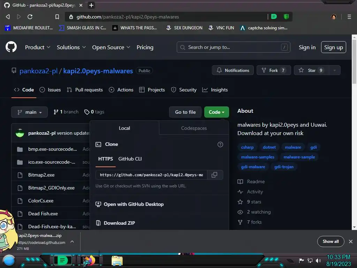Open the main branch selector

[x=29, y=112]
